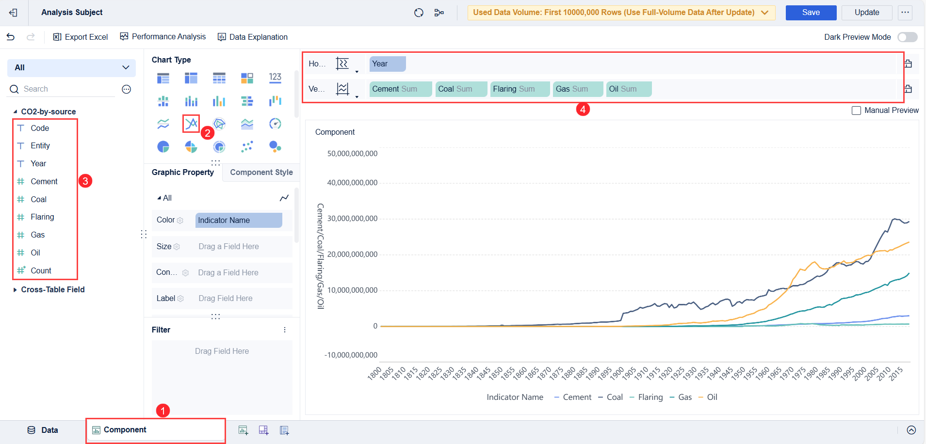The height and width of the screenshot is (444, 926).
Task: Click the KPI 123 indicator chart icon
Action: (x=275, y=78)
